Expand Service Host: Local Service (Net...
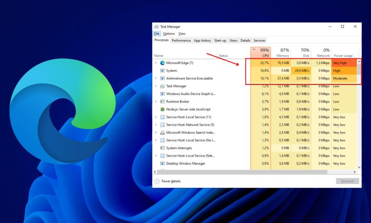371x223 pixels. coord(156,156)
